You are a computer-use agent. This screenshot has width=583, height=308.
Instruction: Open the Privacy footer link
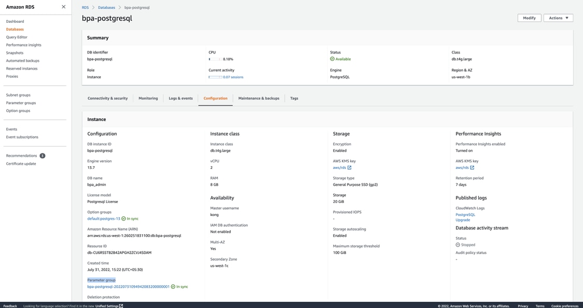click(x=523, y=306)
